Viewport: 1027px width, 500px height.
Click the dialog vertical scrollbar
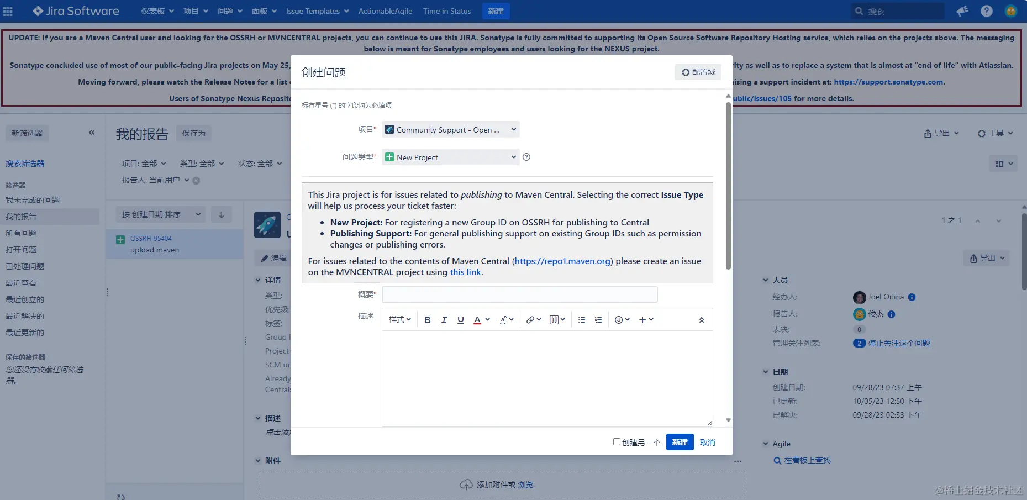728,185
